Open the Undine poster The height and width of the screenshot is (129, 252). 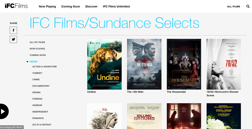coord(105,64)
